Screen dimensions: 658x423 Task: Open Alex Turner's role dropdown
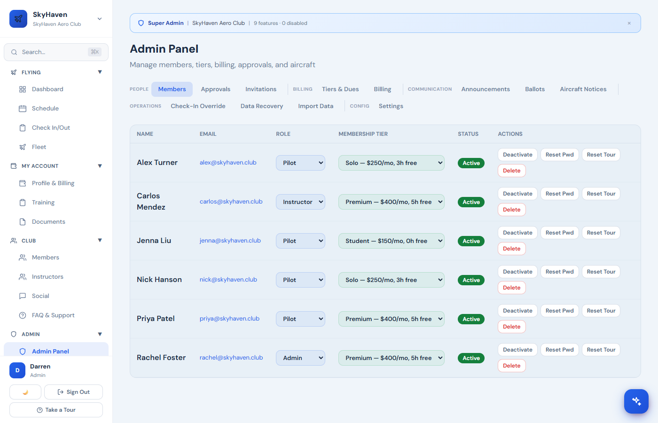300,163
